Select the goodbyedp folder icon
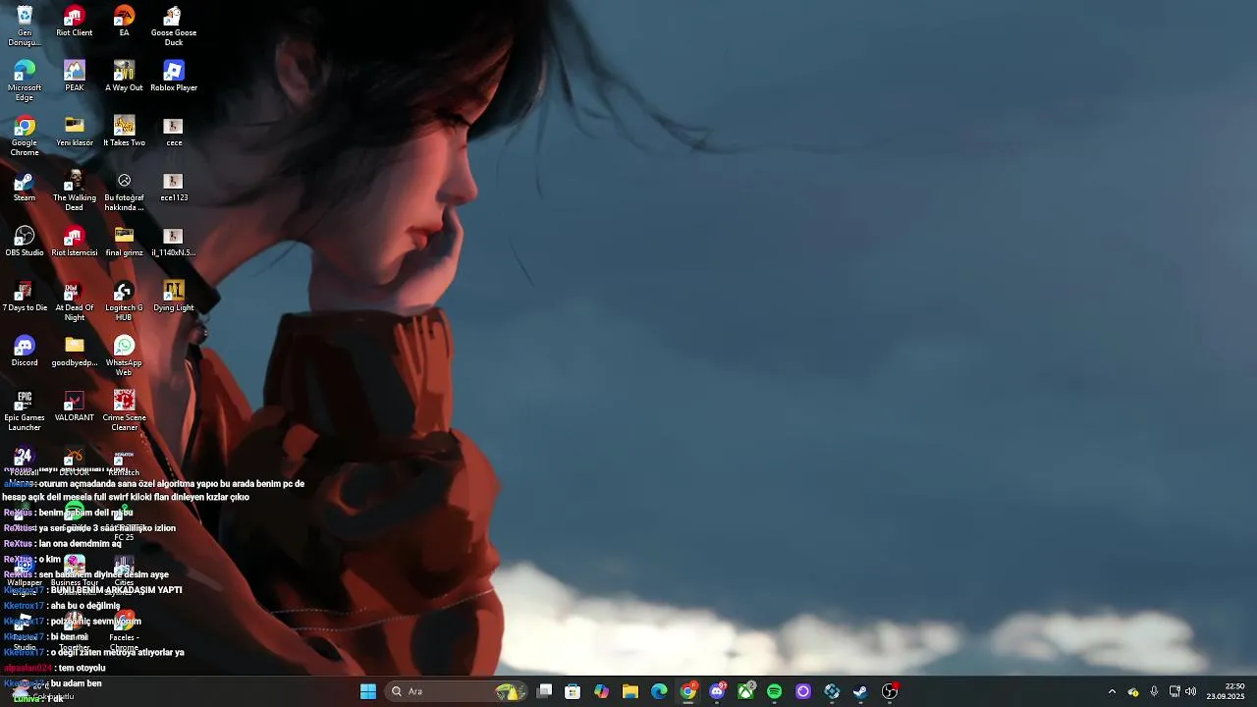This screenshot has width=1257, height=707. [x=75, y=352]
